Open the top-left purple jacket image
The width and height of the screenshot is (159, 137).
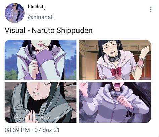pyautogui.click(x=41, y=60)
